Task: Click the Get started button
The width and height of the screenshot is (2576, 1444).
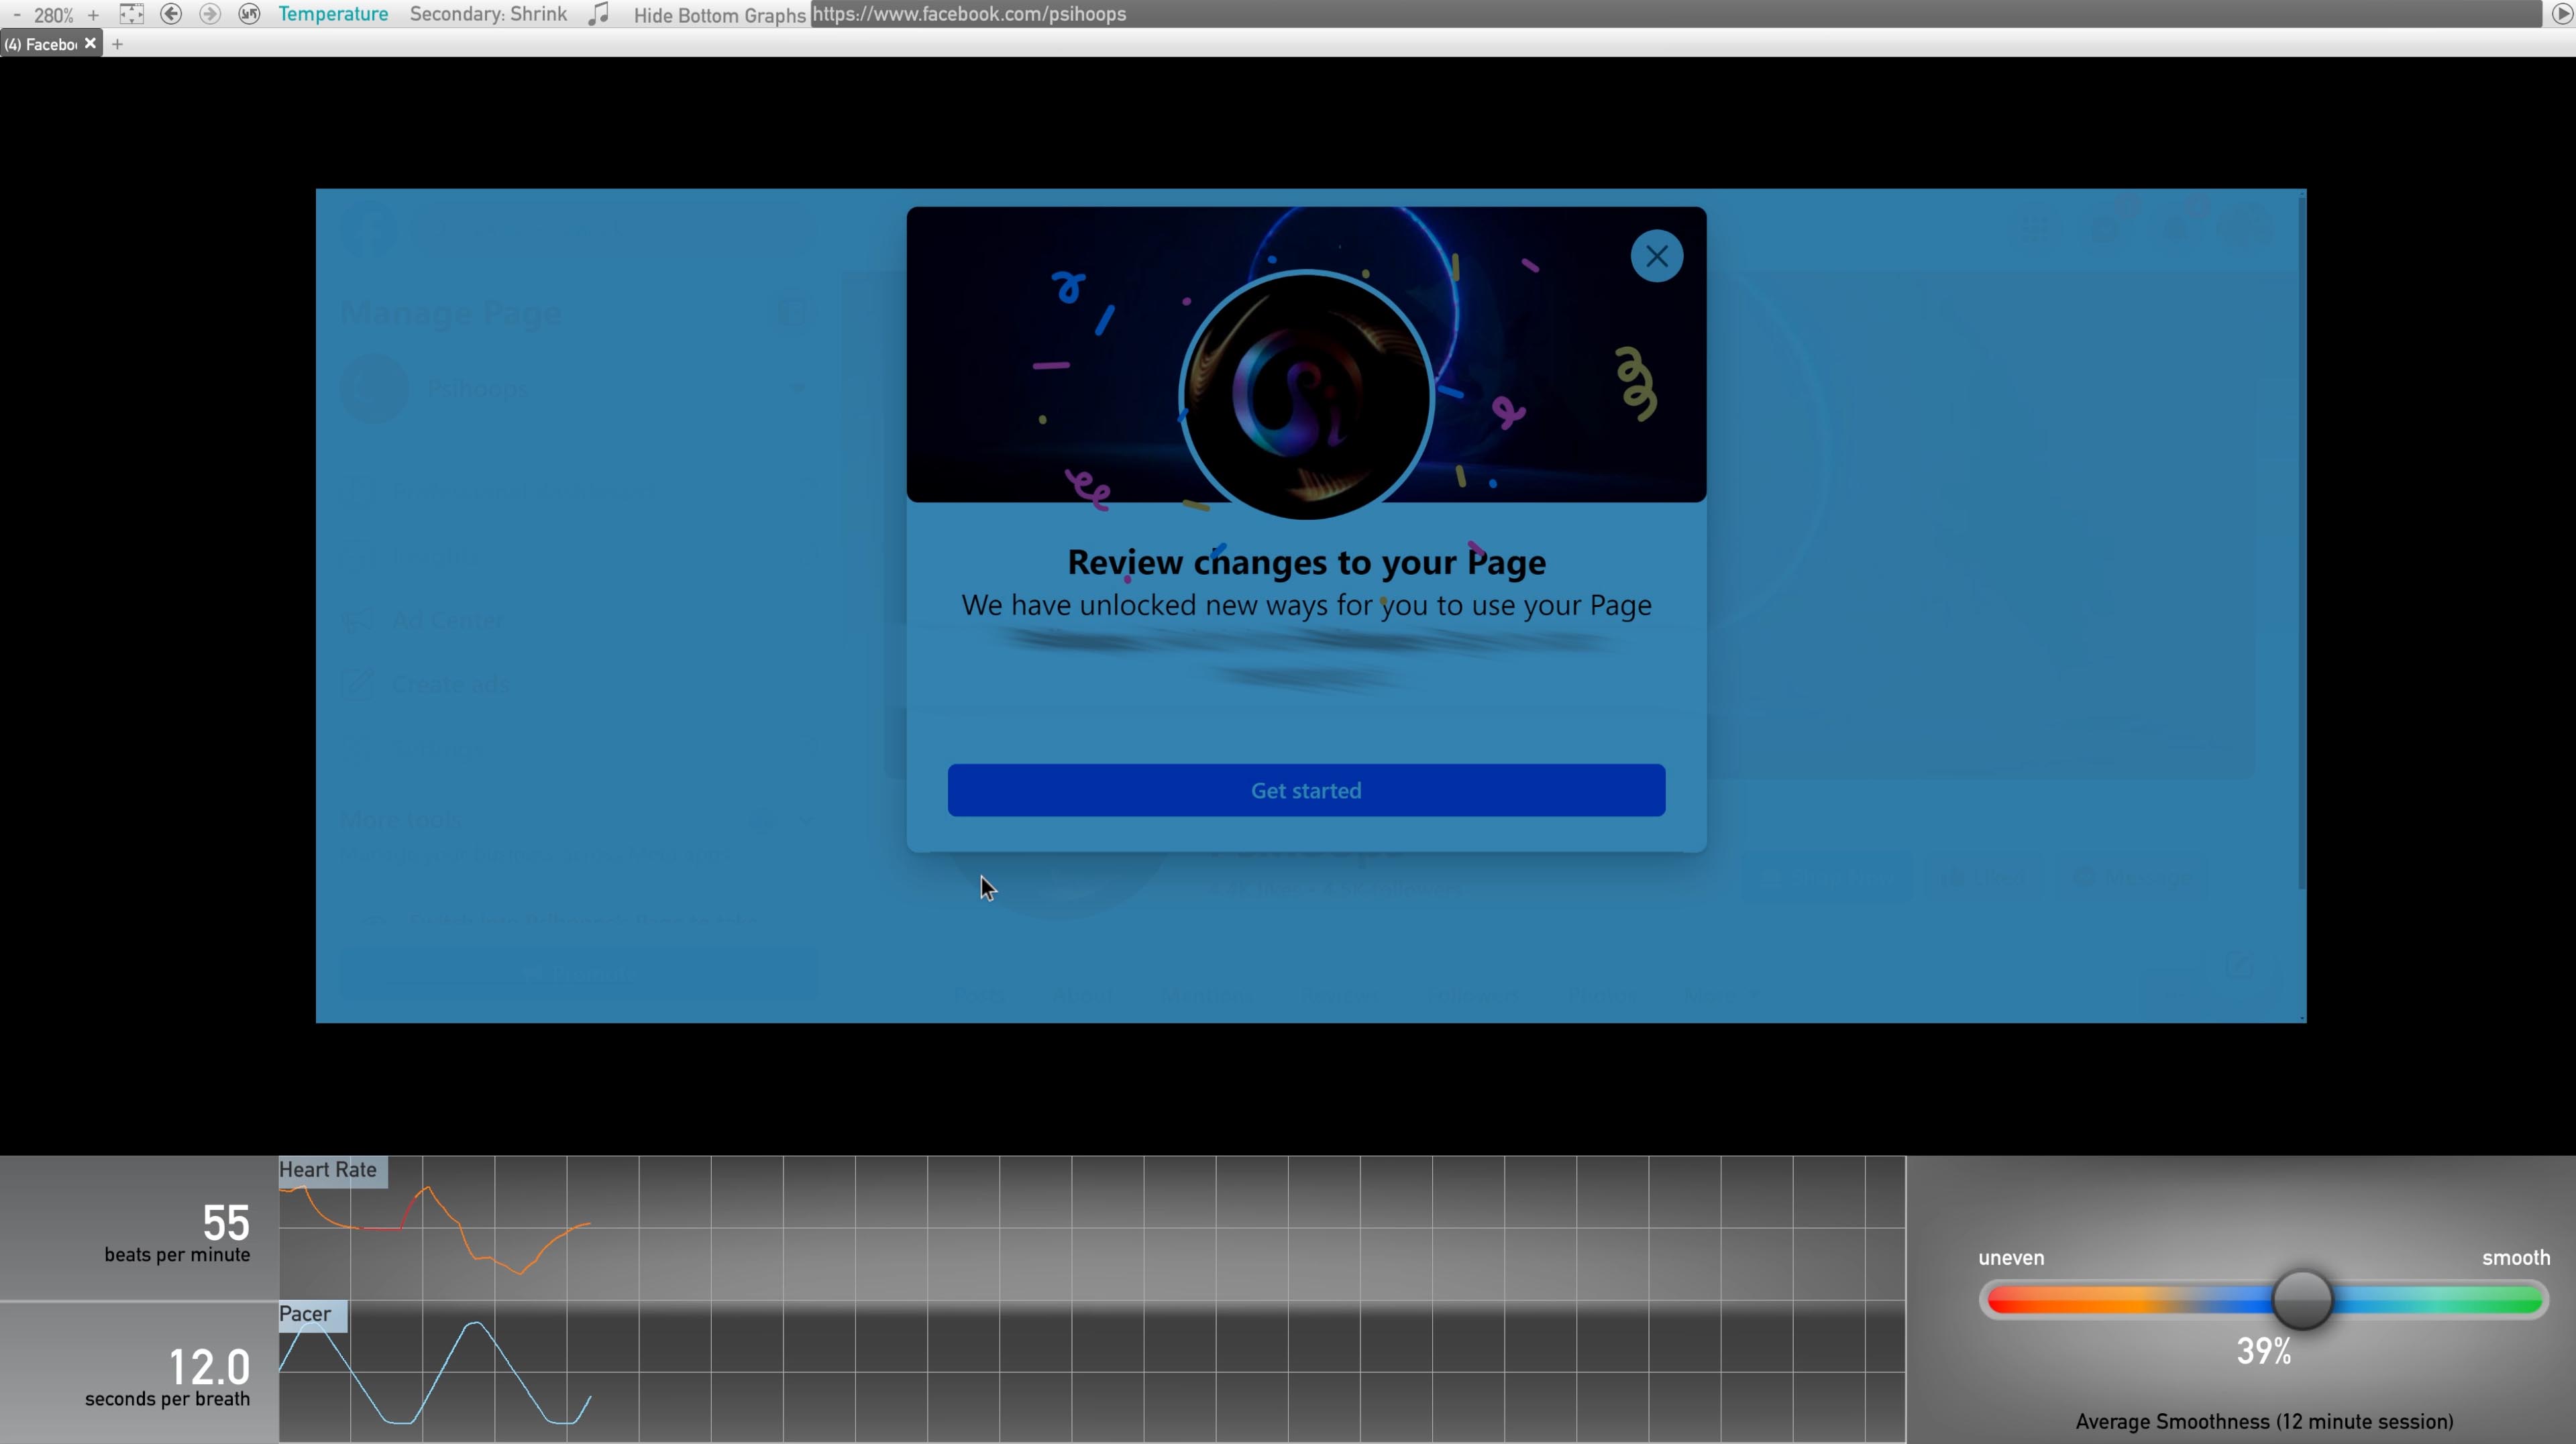Action: tap(1306, 790)
